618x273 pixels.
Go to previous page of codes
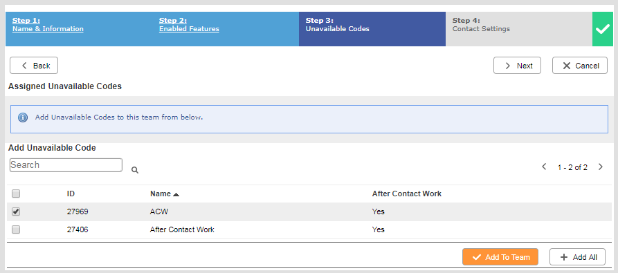click(545, 167)
